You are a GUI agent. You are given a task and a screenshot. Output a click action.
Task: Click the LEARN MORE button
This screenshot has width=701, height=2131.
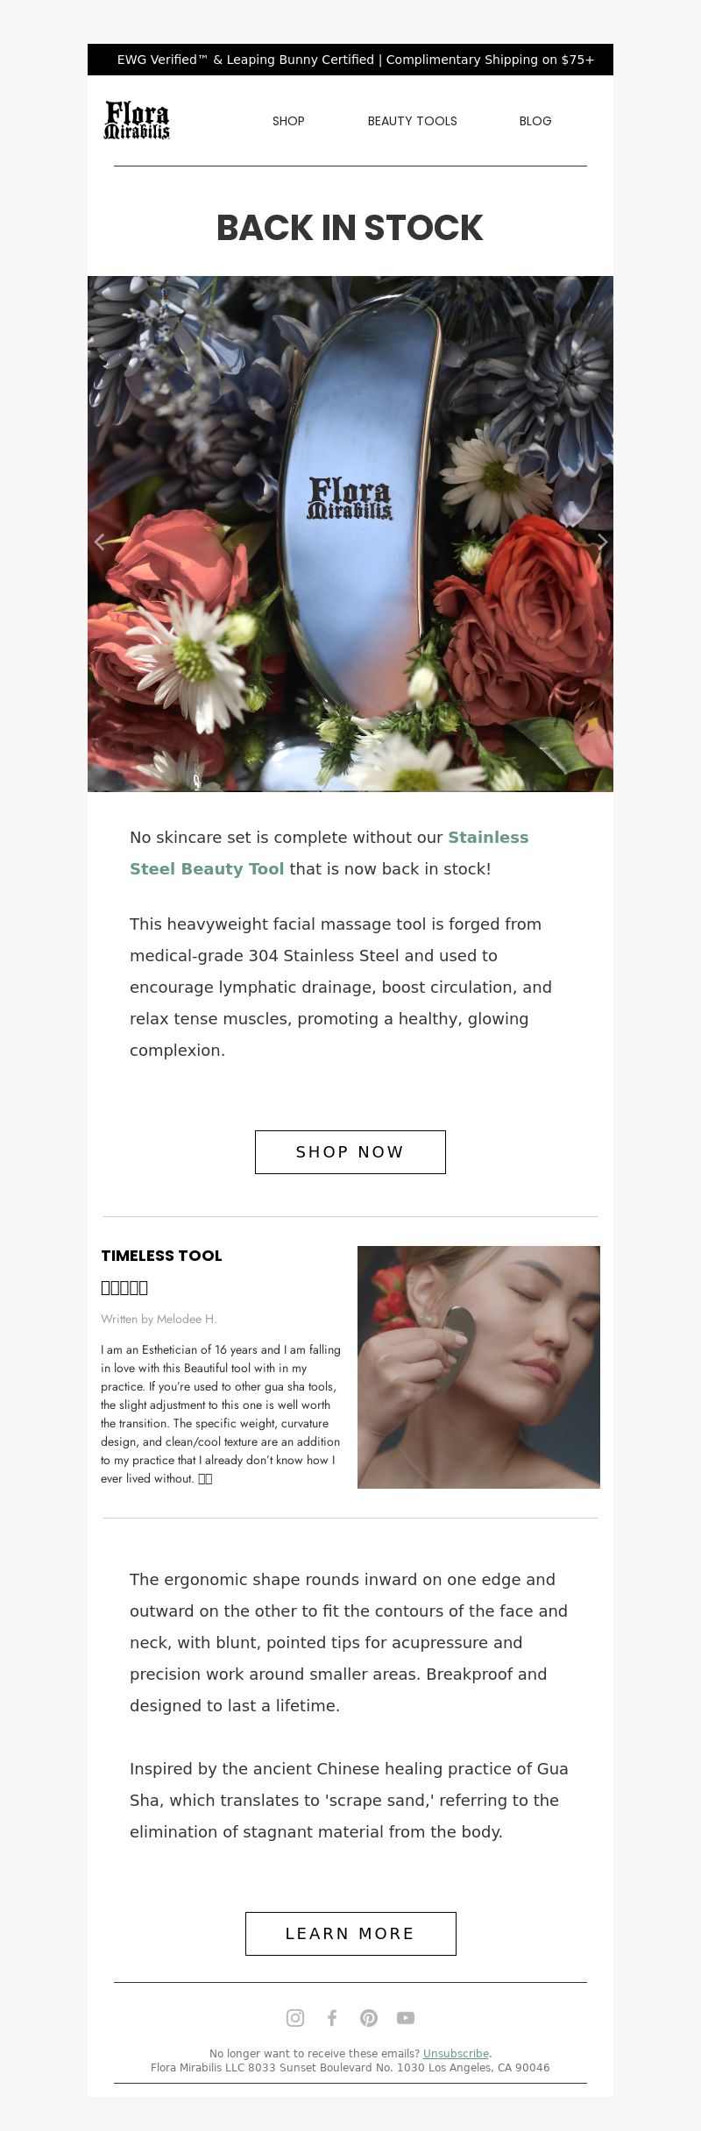click(350, 1934)
